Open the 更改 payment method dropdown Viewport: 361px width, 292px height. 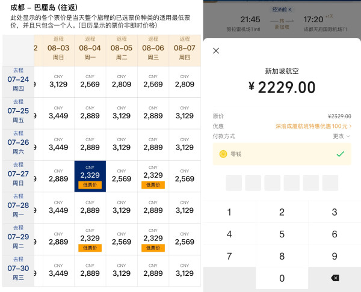tap(341, 136)
